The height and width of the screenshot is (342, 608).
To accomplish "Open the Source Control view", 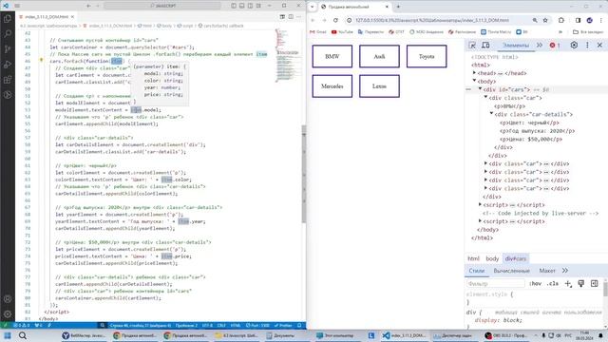I will point(8,49).
